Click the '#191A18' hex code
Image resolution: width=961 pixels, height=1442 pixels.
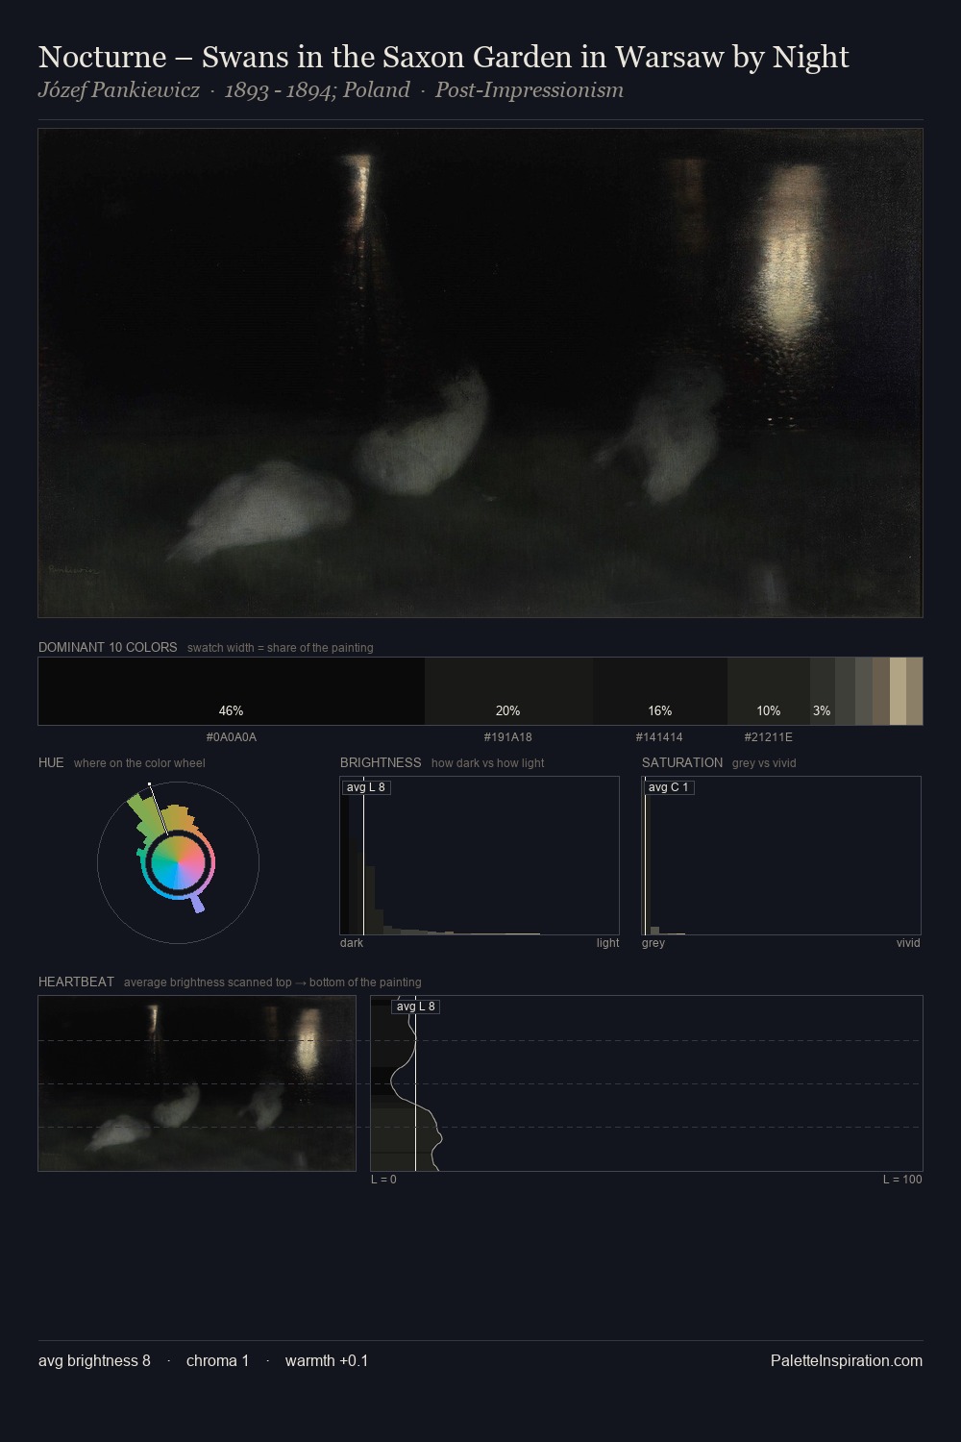(x=508, y=737)
